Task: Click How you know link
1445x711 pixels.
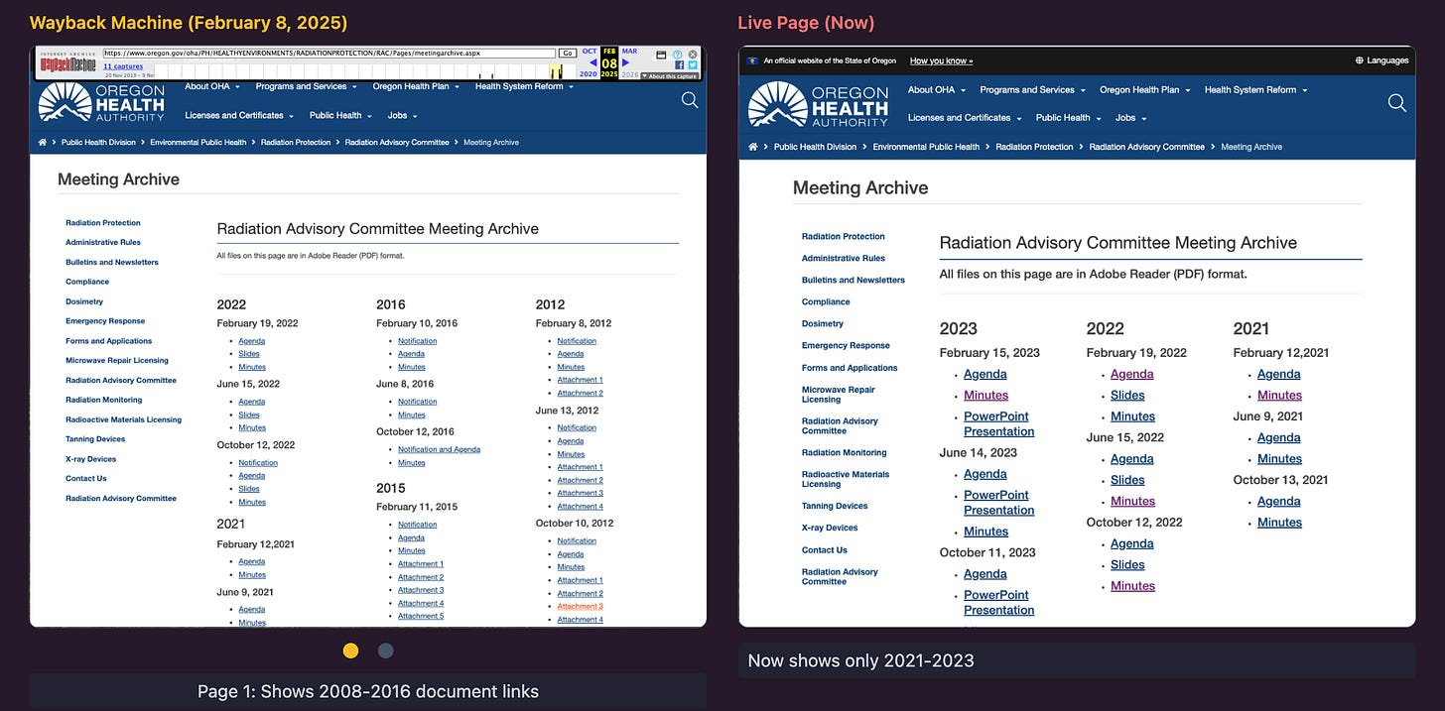Action: 941,60
